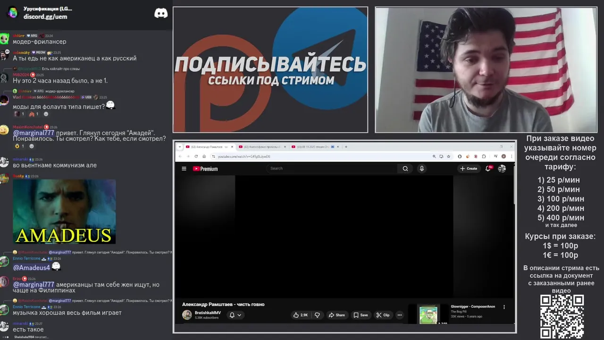604x340 pixels.
Task: Open the BratishkaMMV channel name link
Action: pos(208,313)
